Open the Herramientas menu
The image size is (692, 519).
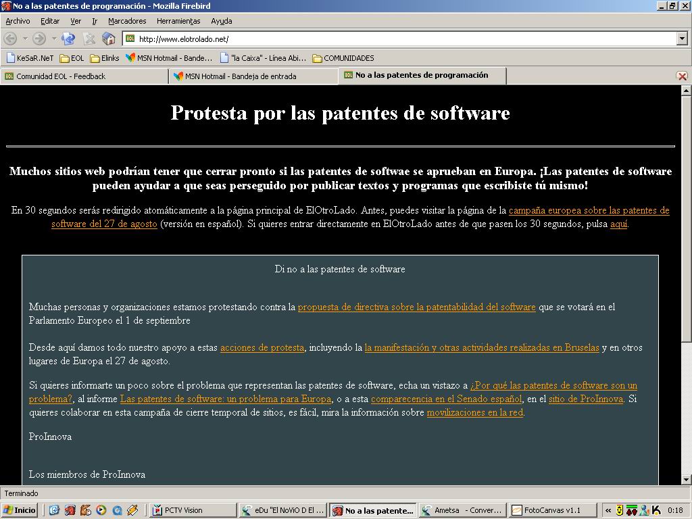coord(178,21)
